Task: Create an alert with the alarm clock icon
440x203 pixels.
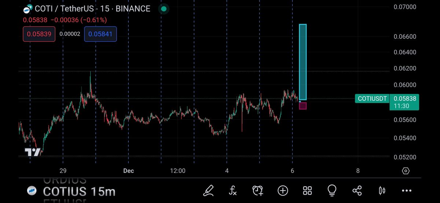Action: tap(258, 190)
